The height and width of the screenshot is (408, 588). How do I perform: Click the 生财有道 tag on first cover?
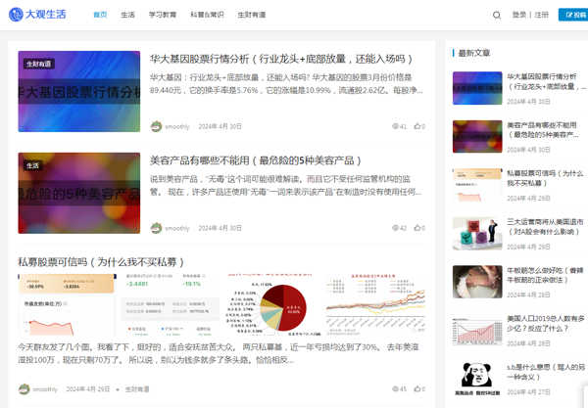click(38, 64)
